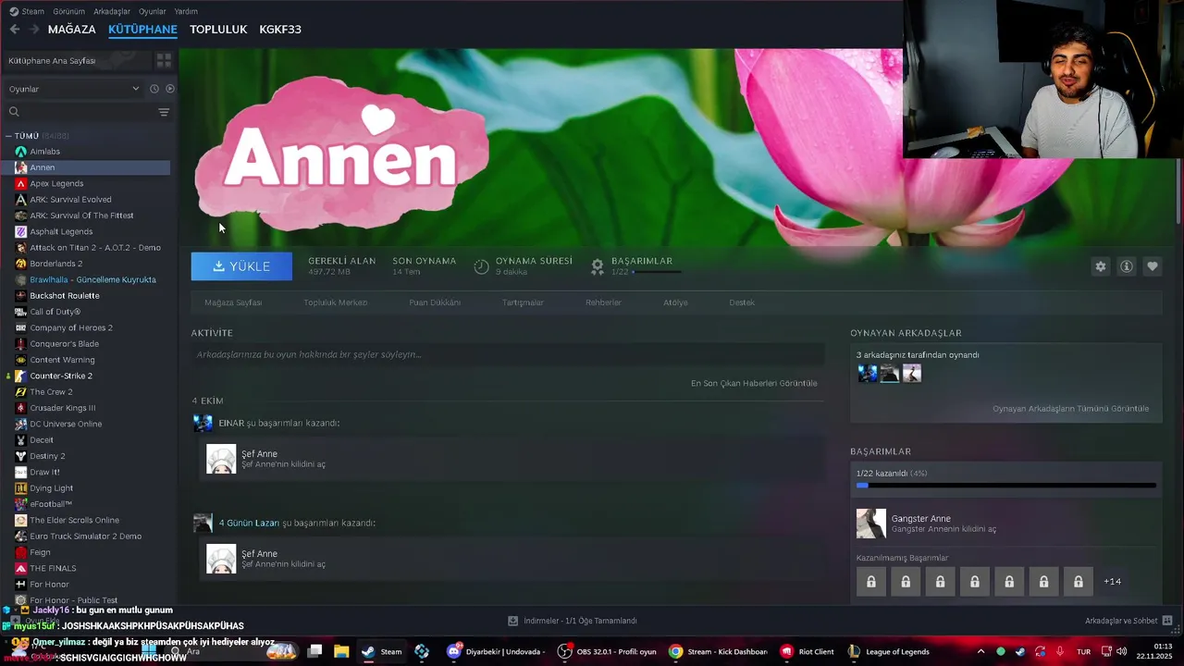The image size is (1184, 666).
Task: Open the MAĞAZA tab
Action: [72, 30]
